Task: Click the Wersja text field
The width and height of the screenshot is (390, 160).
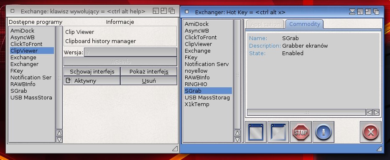Action: (130, 52)
